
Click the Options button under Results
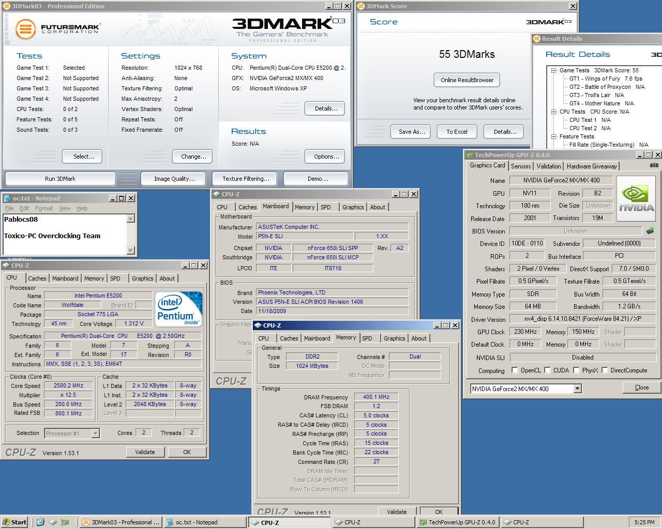pyautogui.click(x=325, y=157)
